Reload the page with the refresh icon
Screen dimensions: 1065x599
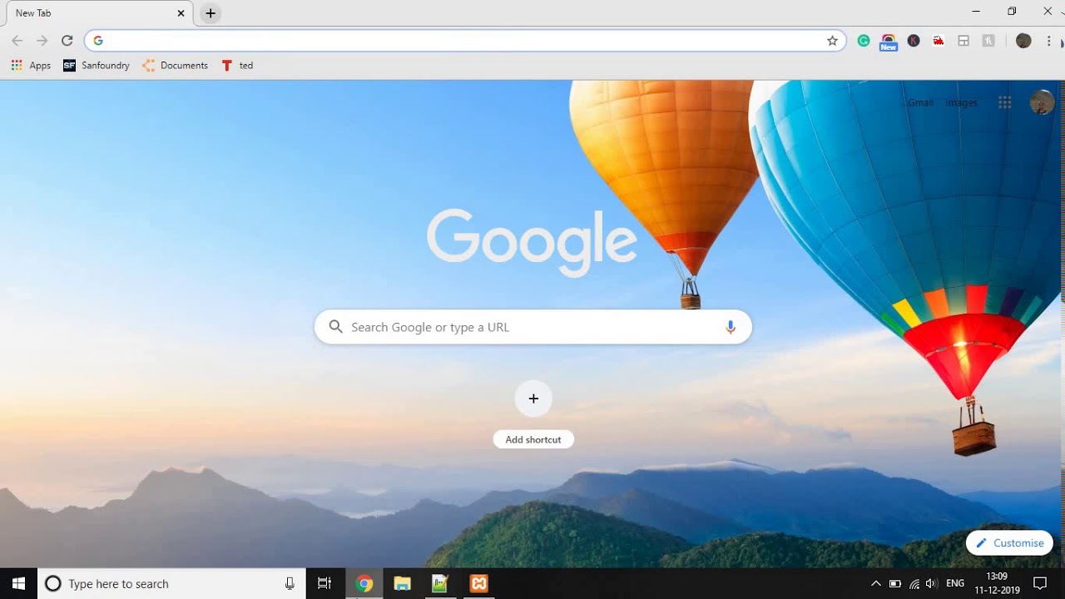pyautogui.click(x=67, y=41)
